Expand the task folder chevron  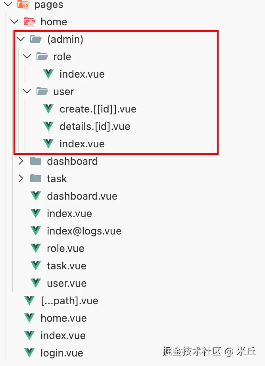(x=21, y=179)
